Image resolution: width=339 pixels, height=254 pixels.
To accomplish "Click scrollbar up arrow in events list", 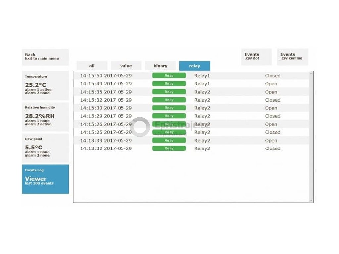I will 311,74.
